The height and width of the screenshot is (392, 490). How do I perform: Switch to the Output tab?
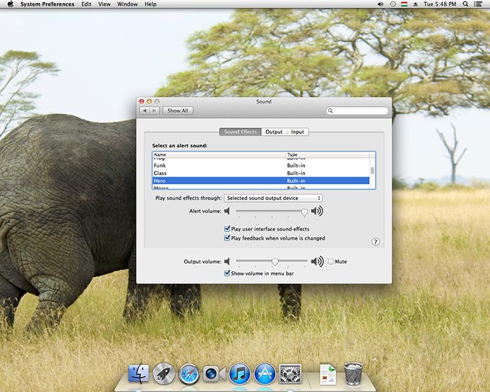click(x=274, y=132)
